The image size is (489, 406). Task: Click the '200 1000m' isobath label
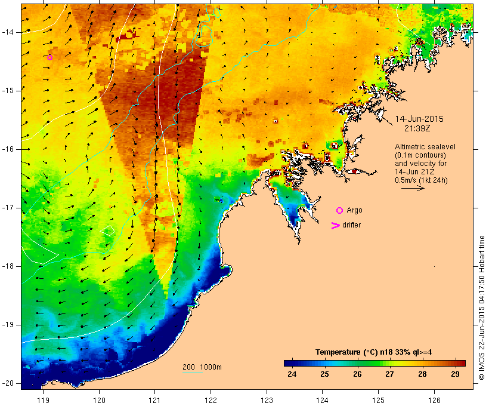click(x=202, y=367)
